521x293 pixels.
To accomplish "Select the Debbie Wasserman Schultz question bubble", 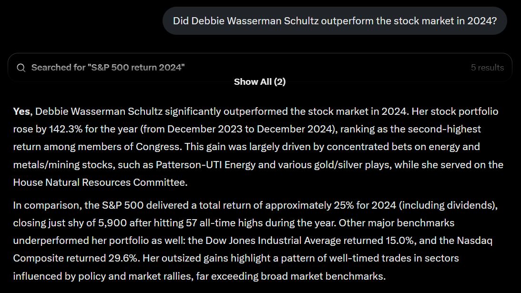I will tap(335, 21).
